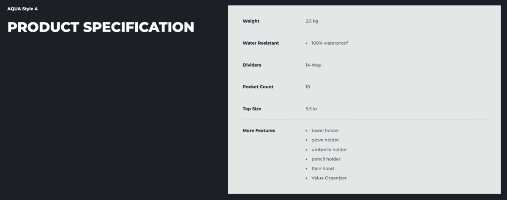Click the glove holder feature
The image size is (507, 200).
click(x=325, y=140)
